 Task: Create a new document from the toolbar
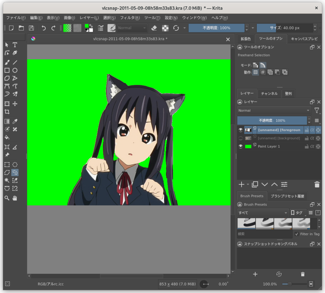coord(11,28)
